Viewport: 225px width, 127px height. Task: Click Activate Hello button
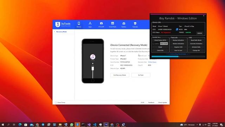196,47
